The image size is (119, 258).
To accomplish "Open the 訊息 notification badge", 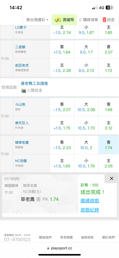I will 104,20.
